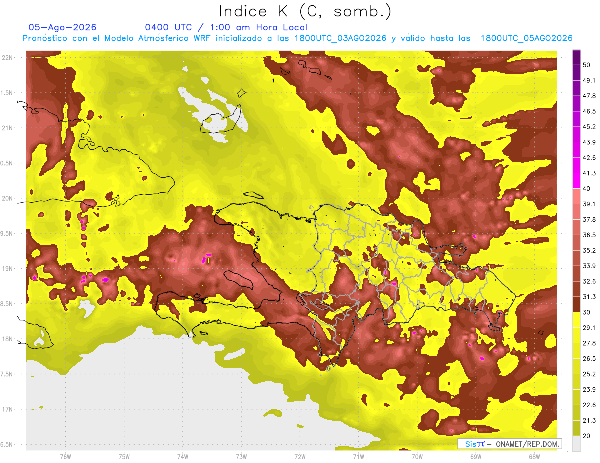Click the longitude axis label "74W"
The height and width of the screenshot is (463, 600).
(182, 456)
